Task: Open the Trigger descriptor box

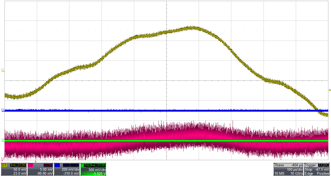Action: [317, 169]
